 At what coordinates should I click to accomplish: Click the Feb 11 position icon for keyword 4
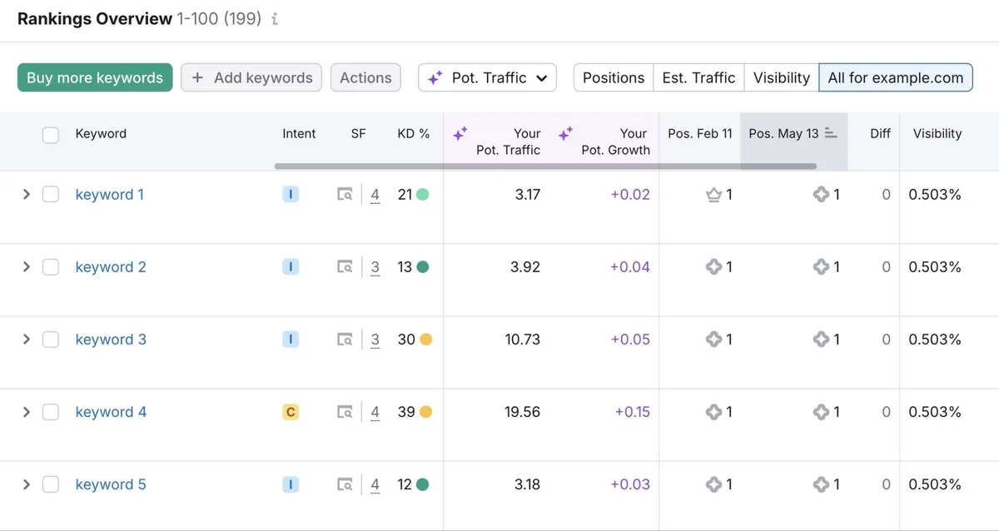click(x=713, y=412)
